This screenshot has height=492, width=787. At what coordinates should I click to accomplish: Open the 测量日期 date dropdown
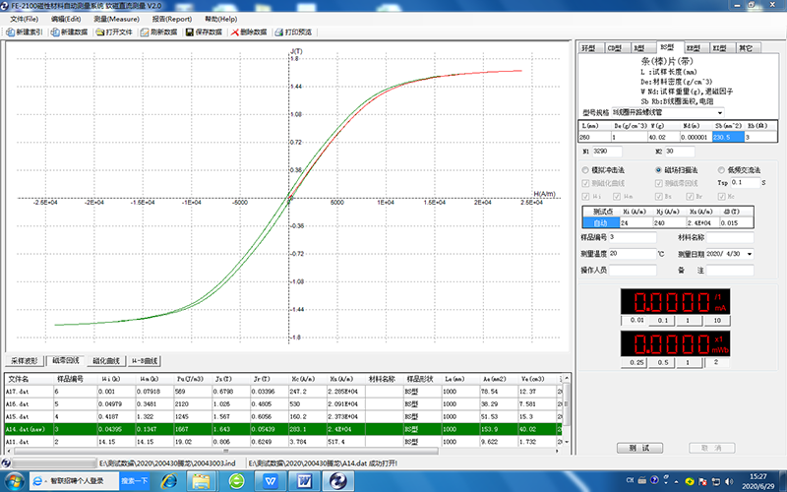tap(750, 254)
